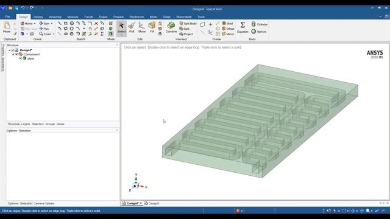Open the Layers panel tab
This screenshot has height=219, width=390.
(26, 124)
